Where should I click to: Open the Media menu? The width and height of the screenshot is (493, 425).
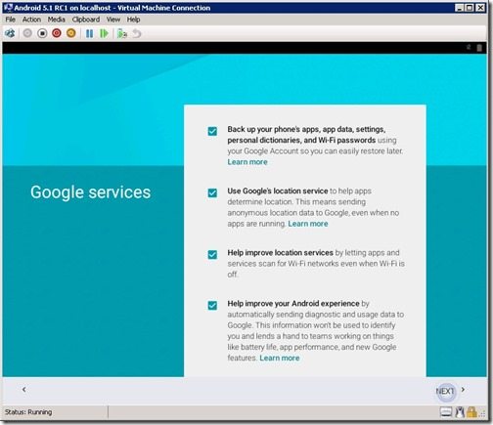56,20
